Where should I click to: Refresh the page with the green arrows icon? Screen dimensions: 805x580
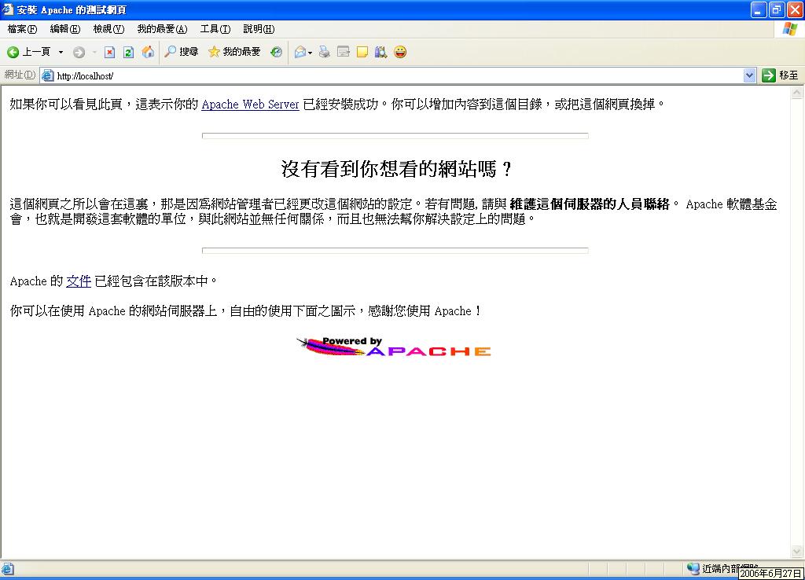tap(128, 52)
